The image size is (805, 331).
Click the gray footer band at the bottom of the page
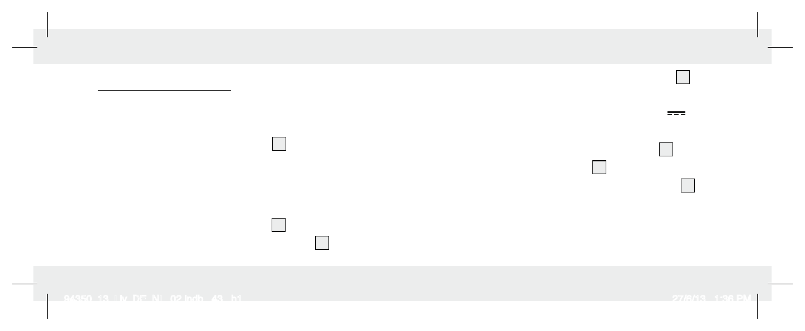tap(402, 283)
